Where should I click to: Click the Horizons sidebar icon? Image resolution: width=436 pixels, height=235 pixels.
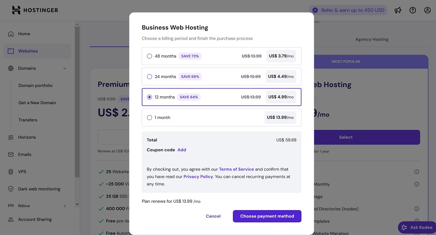[11, 137]
